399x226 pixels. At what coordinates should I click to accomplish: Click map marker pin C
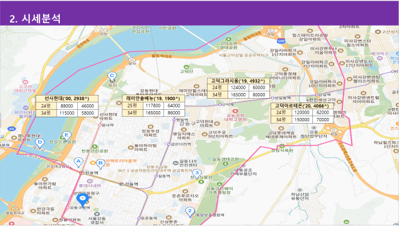(112, 76)
